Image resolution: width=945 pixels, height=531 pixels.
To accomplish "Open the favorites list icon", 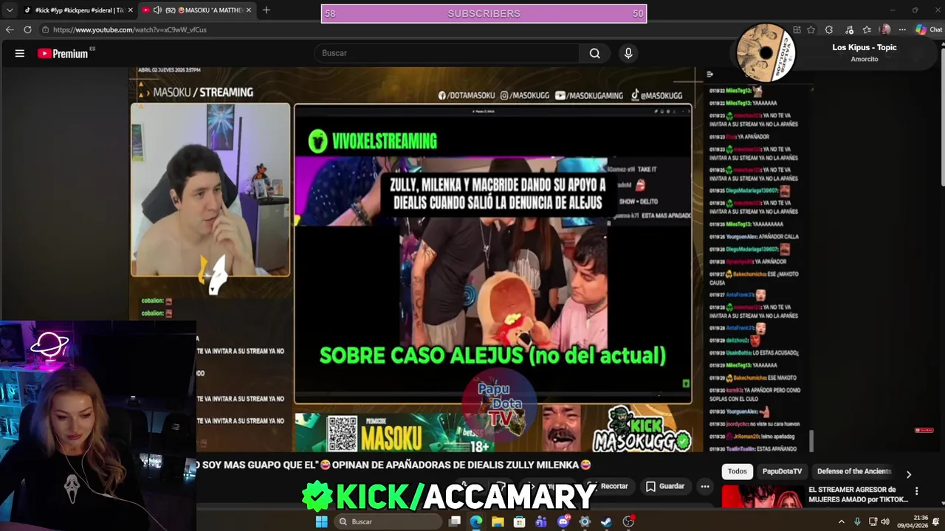I will [867, 29].
